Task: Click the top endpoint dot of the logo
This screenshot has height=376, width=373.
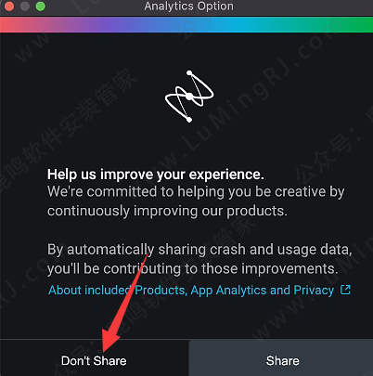Action: pyautogui.click(x=189, y=73)
